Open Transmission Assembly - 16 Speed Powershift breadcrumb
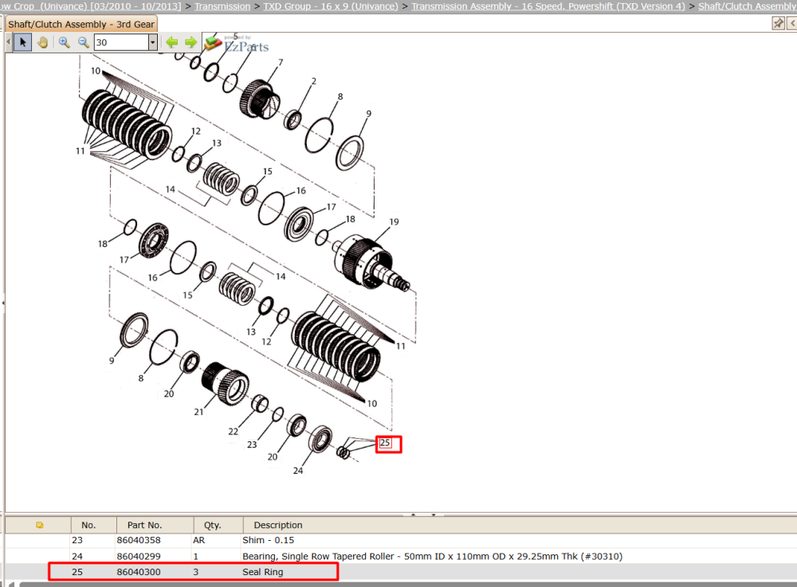The height and width of the screenshot is (587, 797). [x=548, y=6]
